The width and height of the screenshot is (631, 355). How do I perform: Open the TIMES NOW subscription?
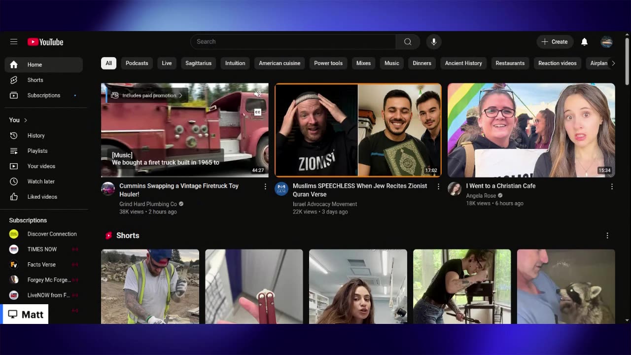click(x=44, y=249)
